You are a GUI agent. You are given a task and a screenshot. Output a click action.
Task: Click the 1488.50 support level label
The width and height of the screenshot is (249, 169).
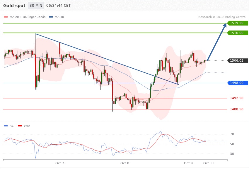click(237, 109)
